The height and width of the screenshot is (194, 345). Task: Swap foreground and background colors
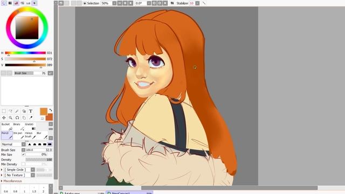[x=51, y=110]
